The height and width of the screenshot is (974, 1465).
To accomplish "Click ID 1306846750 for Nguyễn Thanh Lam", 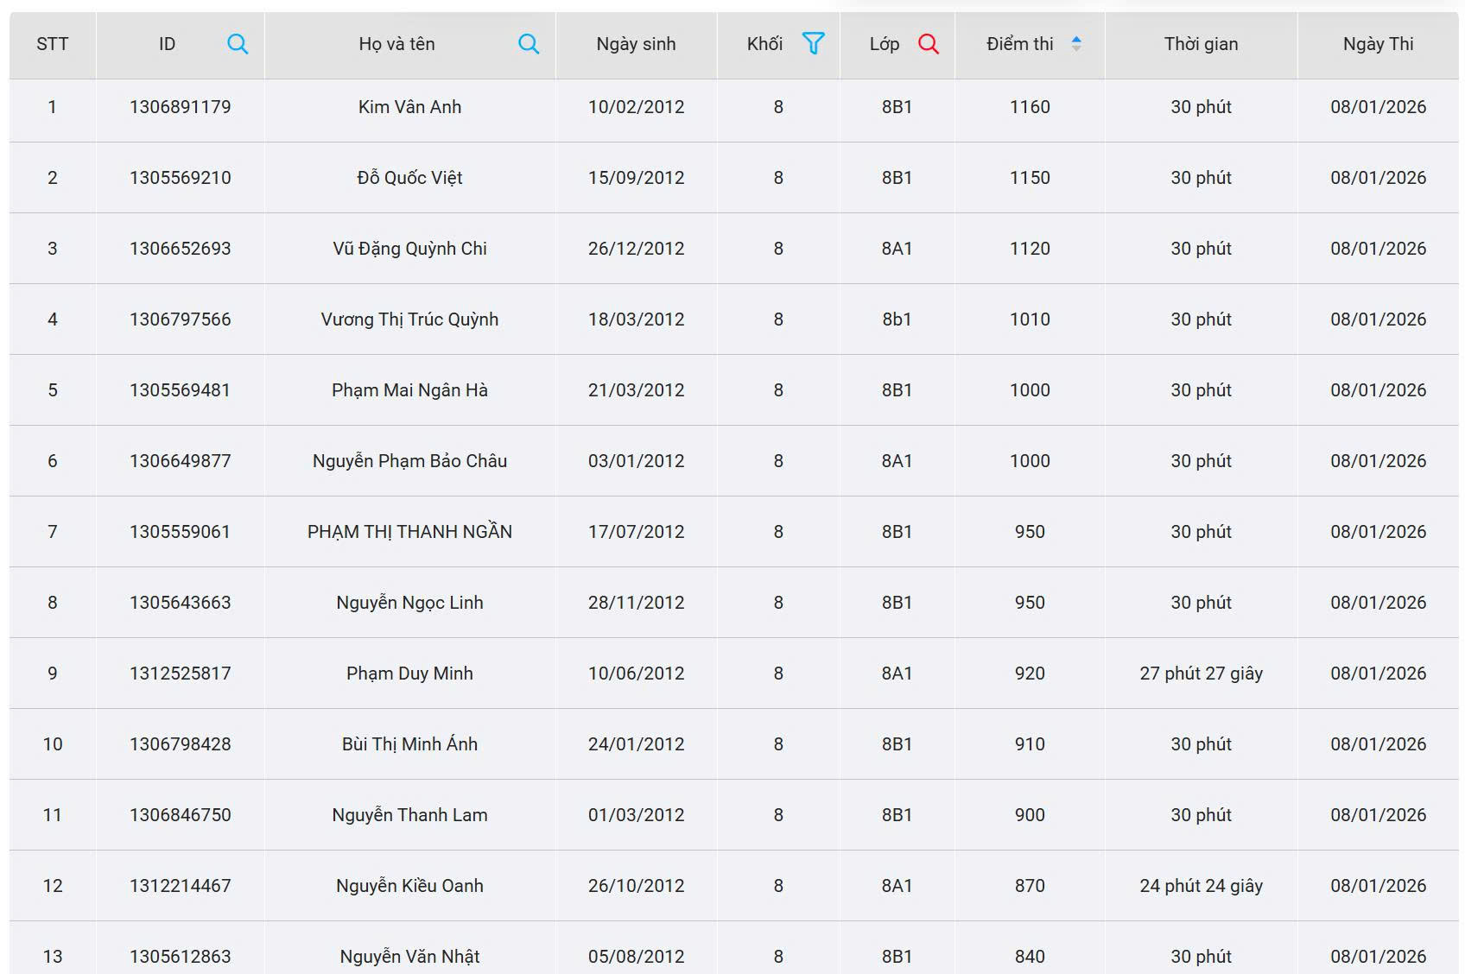I will pyautogui.click(x=180, y=815).
